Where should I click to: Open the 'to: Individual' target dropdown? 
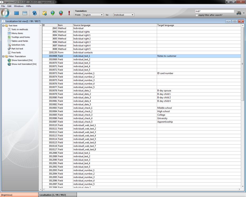click(124, 15)
